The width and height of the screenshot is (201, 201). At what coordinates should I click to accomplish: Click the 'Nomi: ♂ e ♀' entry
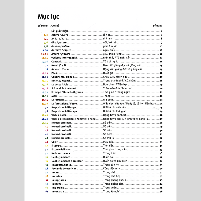click(x=59, y=65)
